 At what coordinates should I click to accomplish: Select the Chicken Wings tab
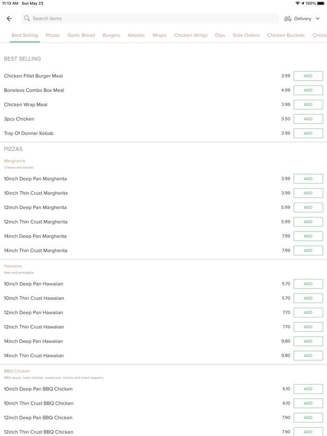coord(191,35)
